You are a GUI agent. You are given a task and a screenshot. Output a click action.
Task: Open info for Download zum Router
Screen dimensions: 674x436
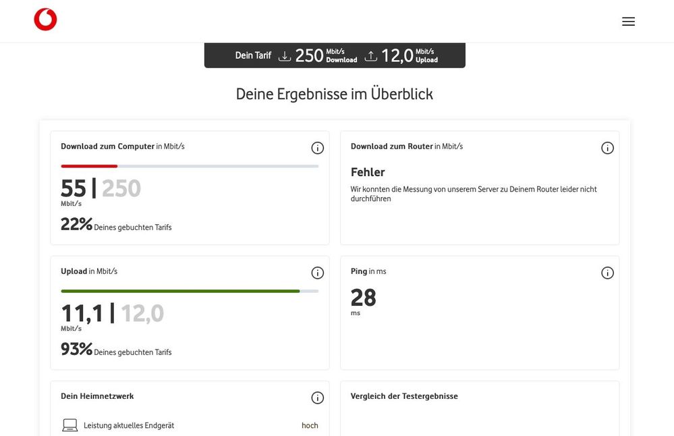point(607,148)
